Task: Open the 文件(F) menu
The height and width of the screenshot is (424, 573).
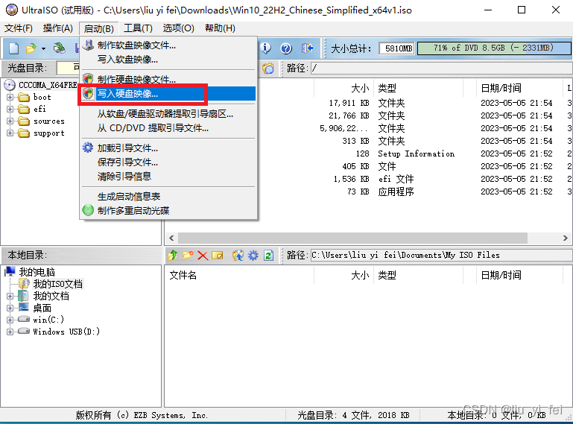Action: click(x=18, y=28)
